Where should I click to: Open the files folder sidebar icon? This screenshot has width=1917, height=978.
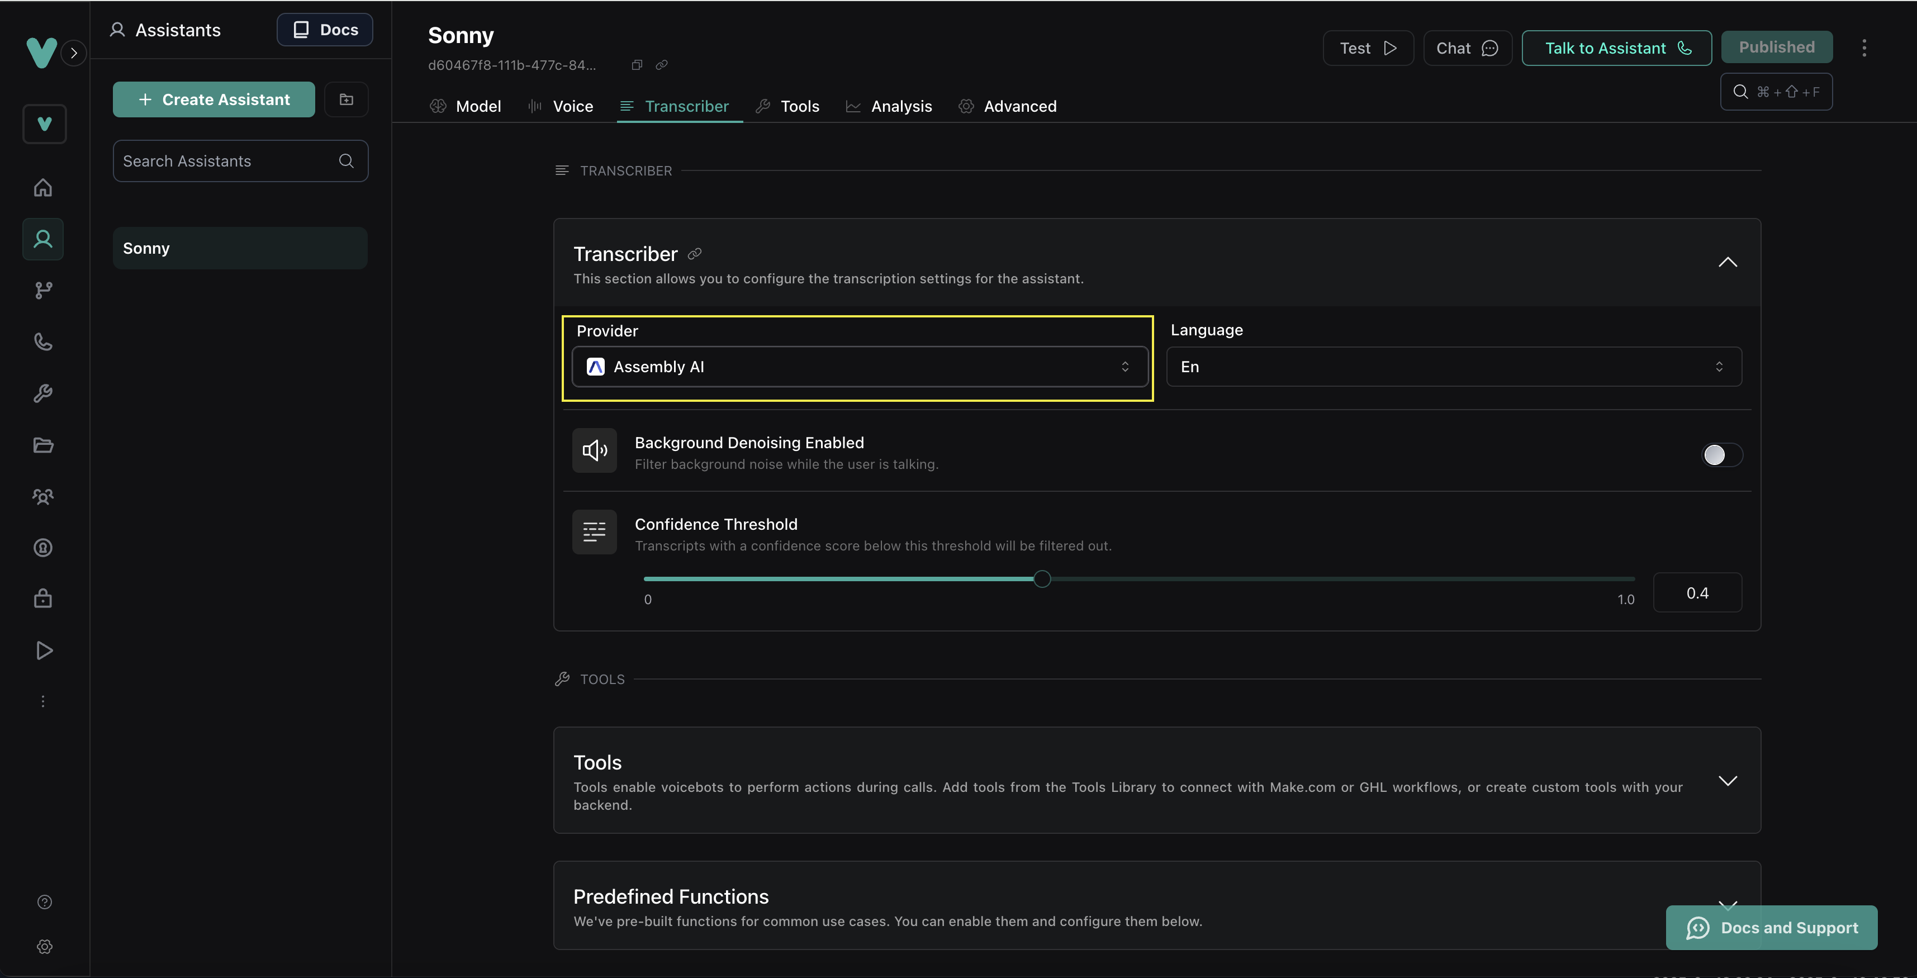43,445
